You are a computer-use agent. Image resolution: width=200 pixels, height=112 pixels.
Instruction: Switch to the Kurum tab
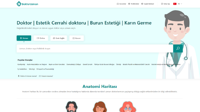[76, 38]
